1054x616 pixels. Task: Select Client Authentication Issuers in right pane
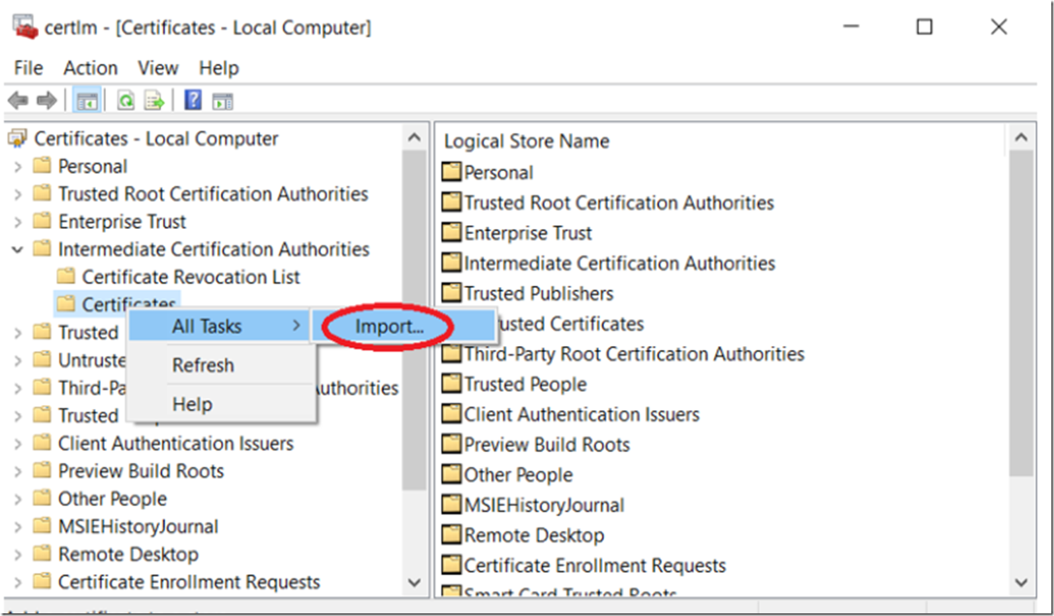pos(582,414)
